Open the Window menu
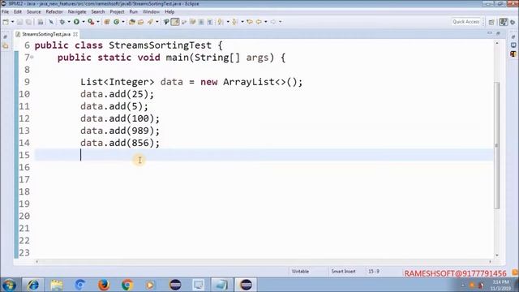The width and height of the screenshot is (519, 292). 152,11
